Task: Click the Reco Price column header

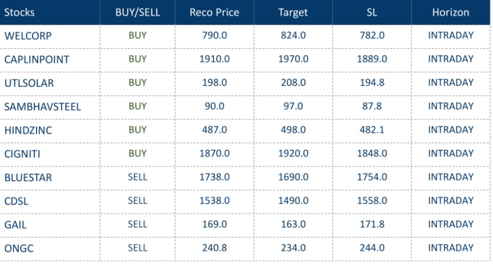Action: [214, 13]
